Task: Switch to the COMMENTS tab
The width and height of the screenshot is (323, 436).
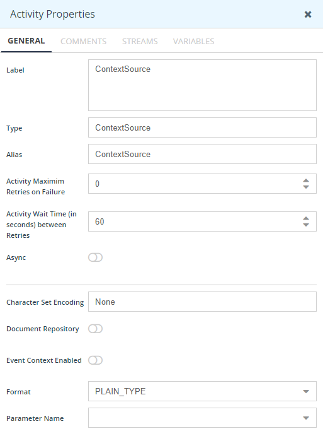Action: pos(84,42)
